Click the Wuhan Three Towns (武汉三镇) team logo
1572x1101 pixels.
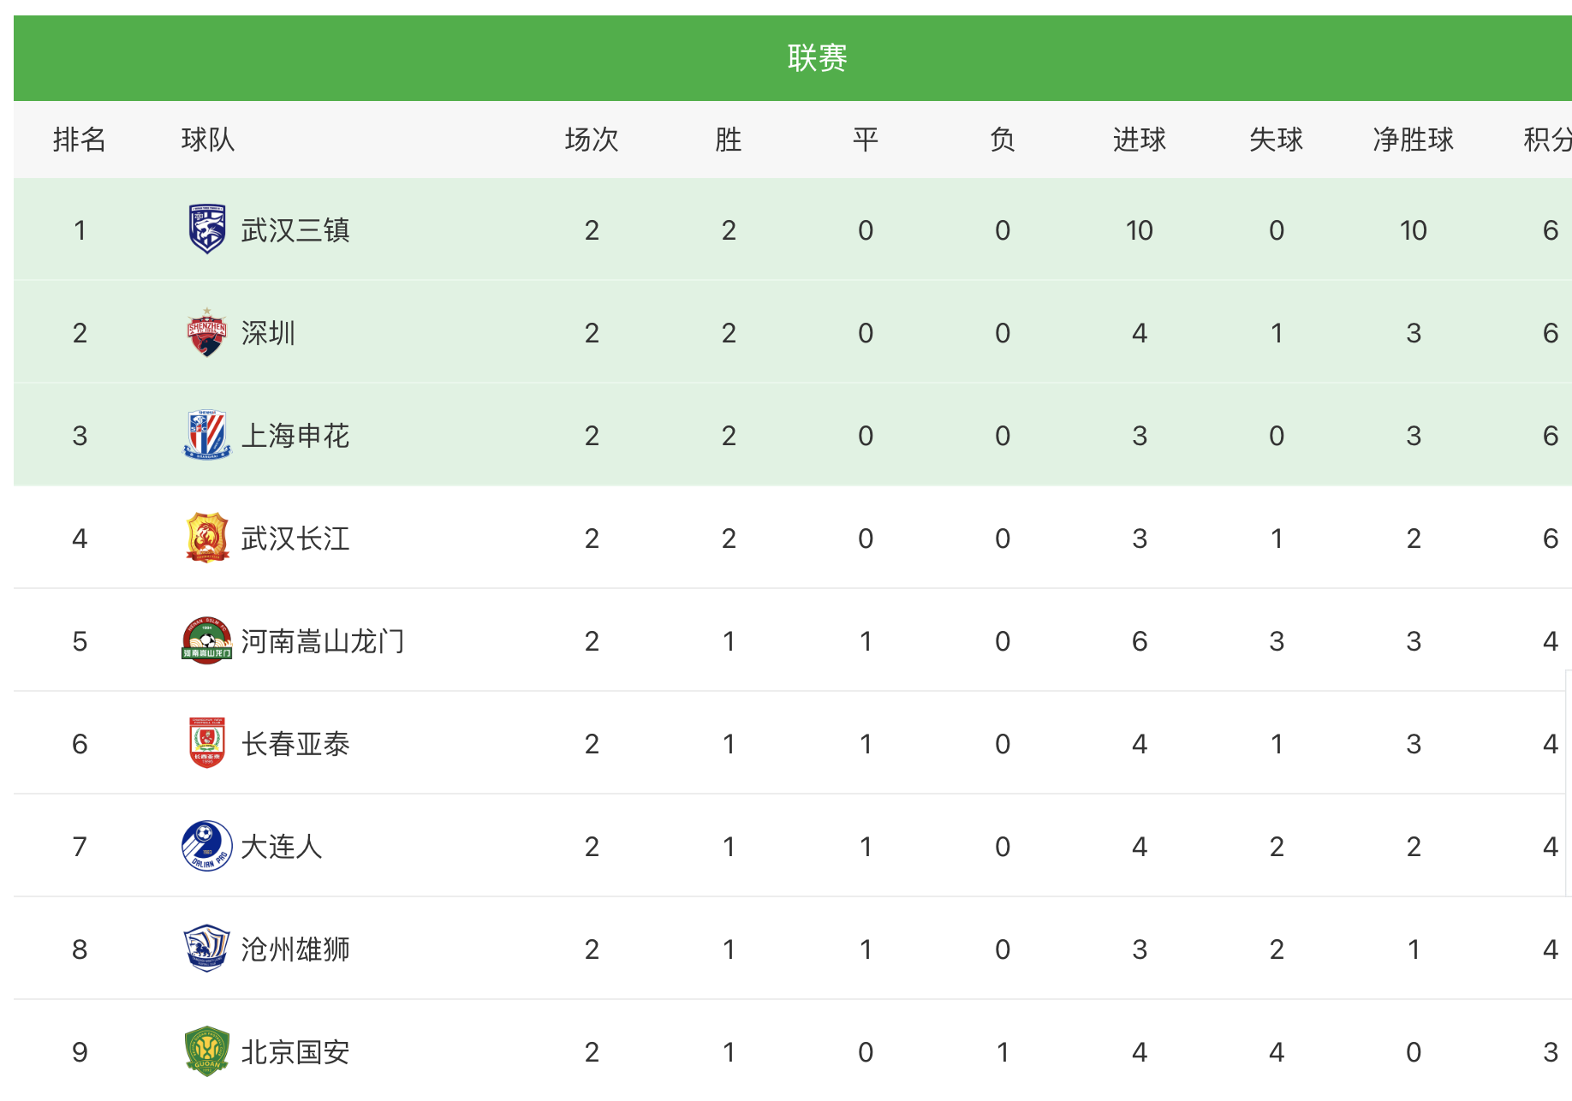[x=207, y=229]
